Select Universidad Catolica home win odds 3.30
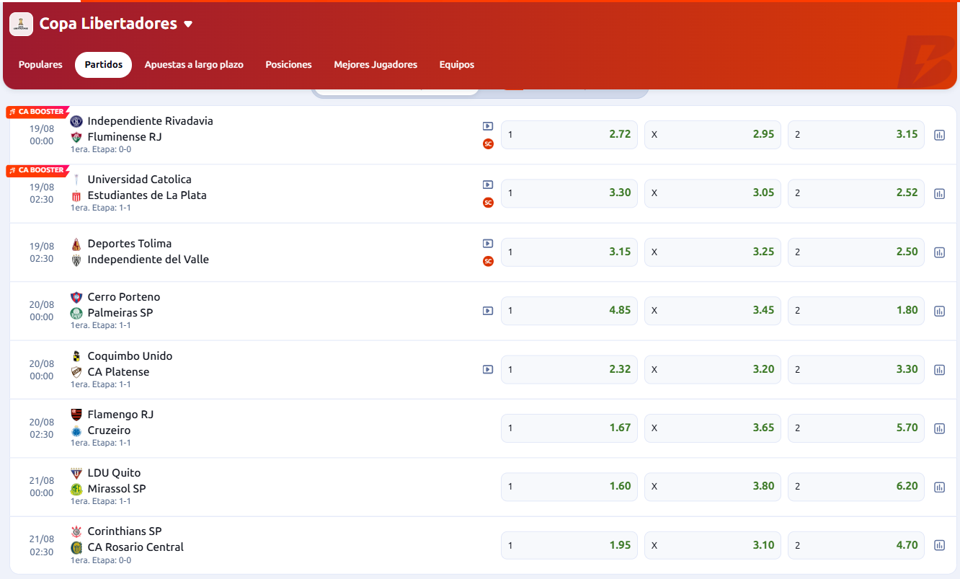The height and width of the screenshot is (579, 960). [x=569, y=193]
